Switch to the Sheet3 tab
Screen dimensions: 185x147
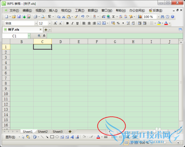[x=58, y=131]
